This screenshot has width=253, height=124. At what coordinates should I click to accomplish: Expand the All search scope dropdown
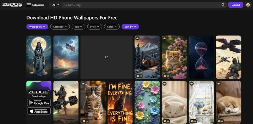[56, 5]
